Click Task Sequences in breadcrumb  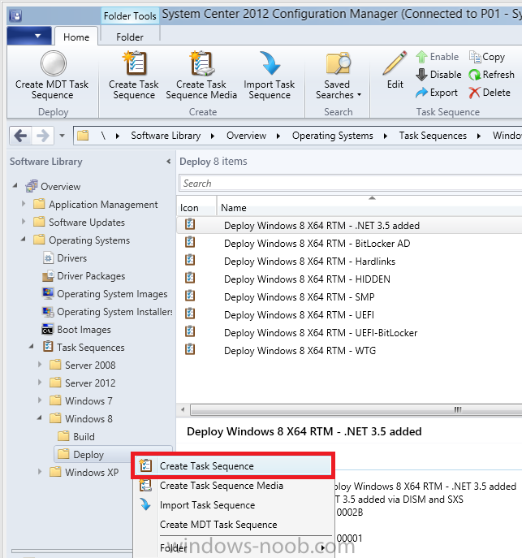point(433,136)
